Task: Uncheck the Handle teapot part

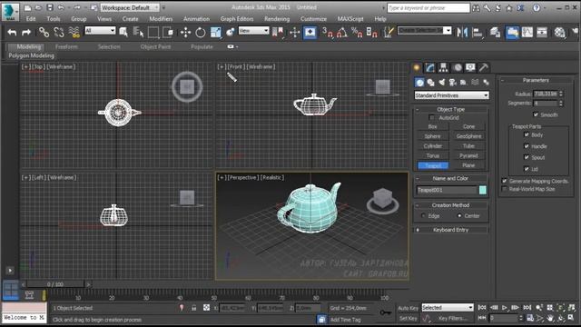Action: 527,146
